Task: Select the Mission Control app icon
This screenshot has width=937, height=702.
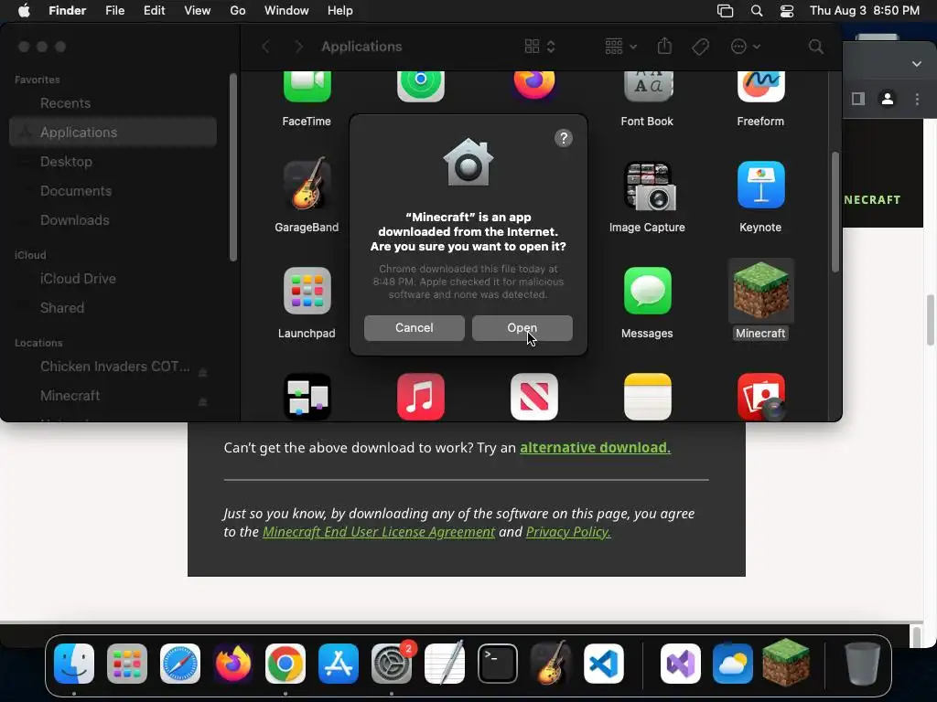Action: (x=307, y=397)
